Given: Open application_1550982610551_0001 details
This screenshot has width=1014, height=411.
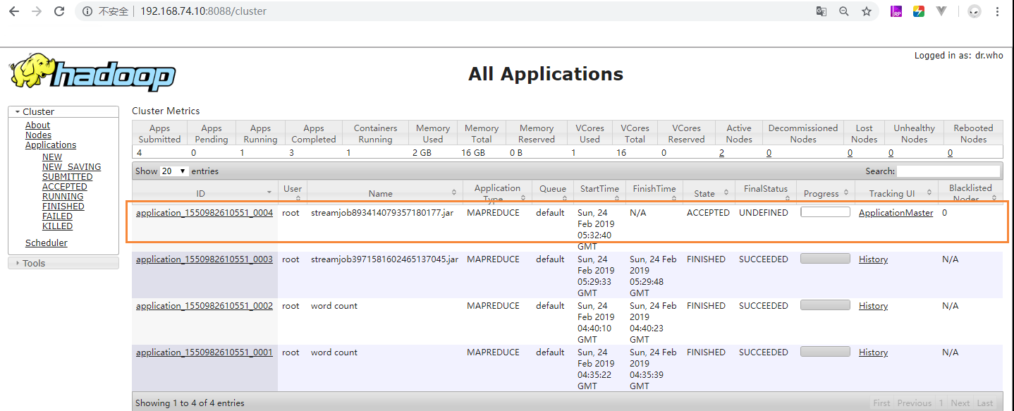Looking at the screenshot, I should tap(204, 352).
